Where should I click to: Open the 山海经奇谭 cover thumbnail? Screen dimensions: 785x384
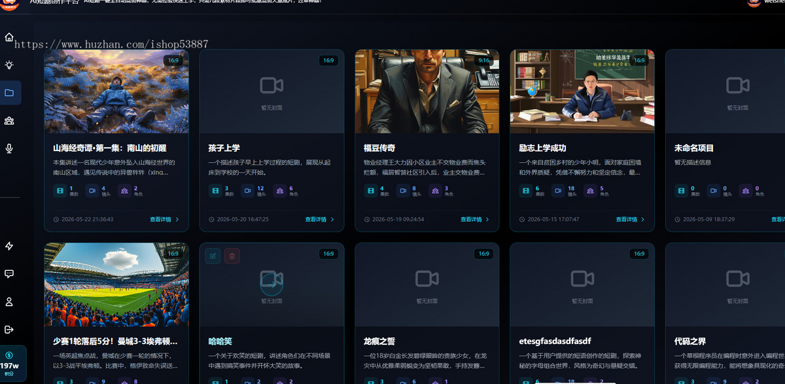tap(116, 92)
